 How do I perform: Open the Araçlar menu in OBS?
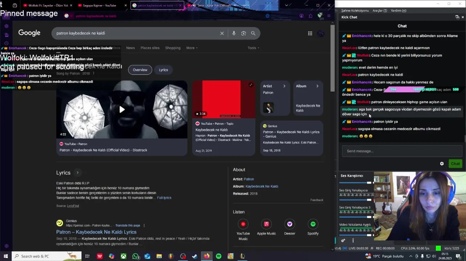click(380, 11)
